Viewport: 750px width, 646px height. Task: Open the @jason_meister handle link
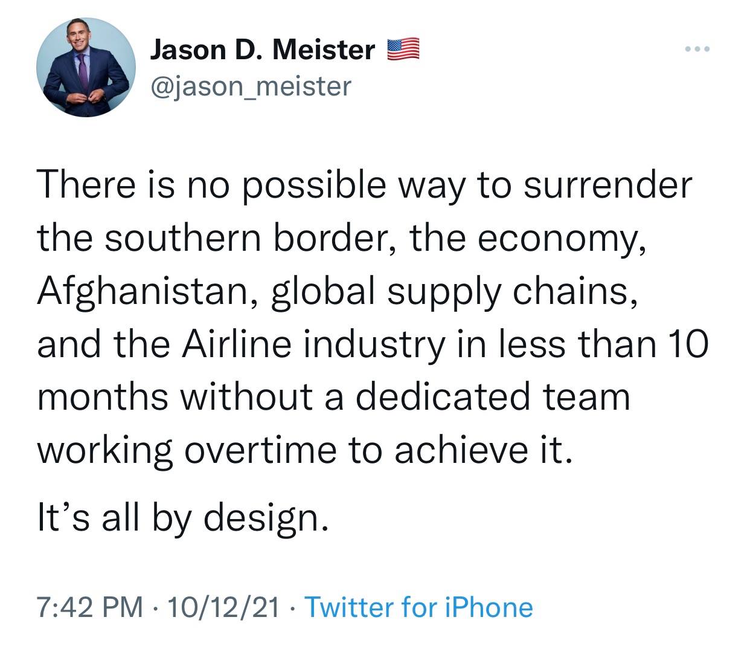(250, 86)
